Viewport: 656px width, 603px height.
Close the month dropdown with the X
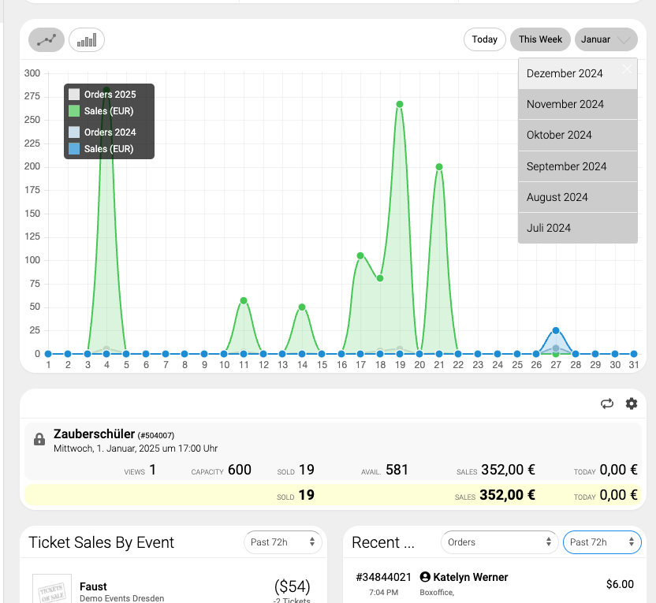click(x=627, y=69)
